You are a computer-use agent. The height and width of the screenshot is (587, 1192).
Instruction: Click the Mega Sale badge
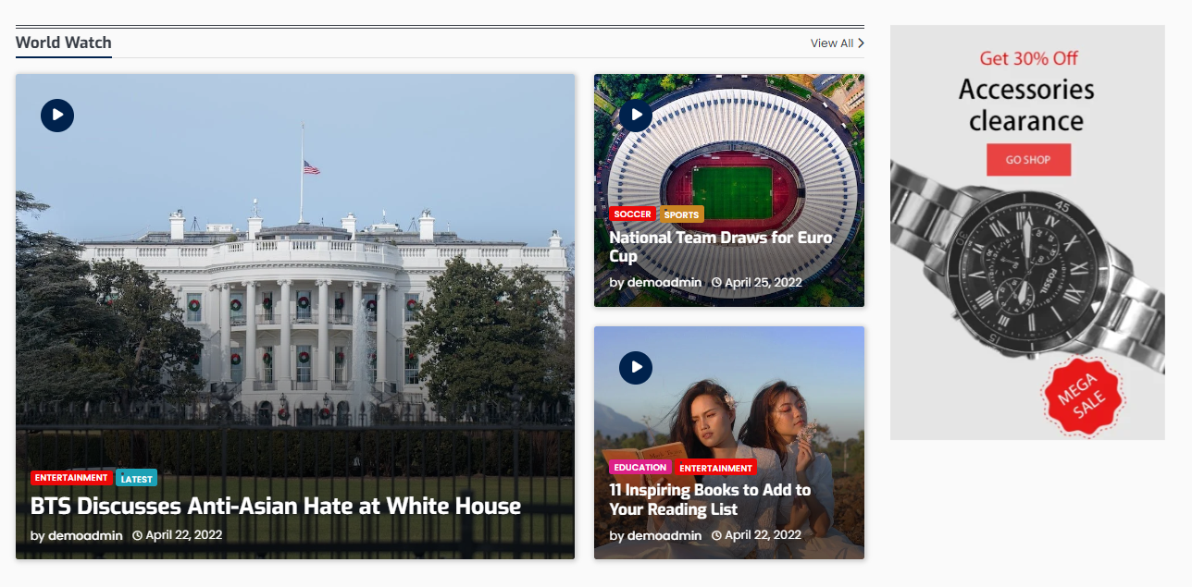point(1083,397)
